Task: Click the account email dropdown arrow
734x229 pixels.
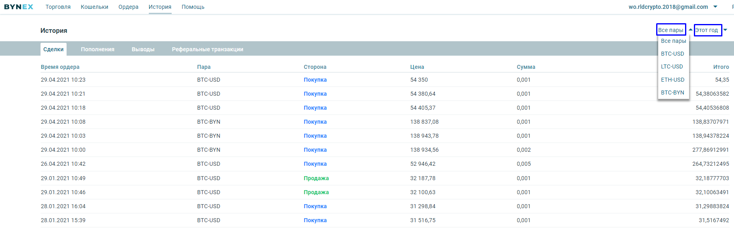Action: click(x=716, y=7)
